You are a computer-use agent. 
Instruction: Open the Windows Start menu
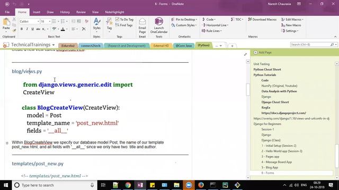coord(6,185)
